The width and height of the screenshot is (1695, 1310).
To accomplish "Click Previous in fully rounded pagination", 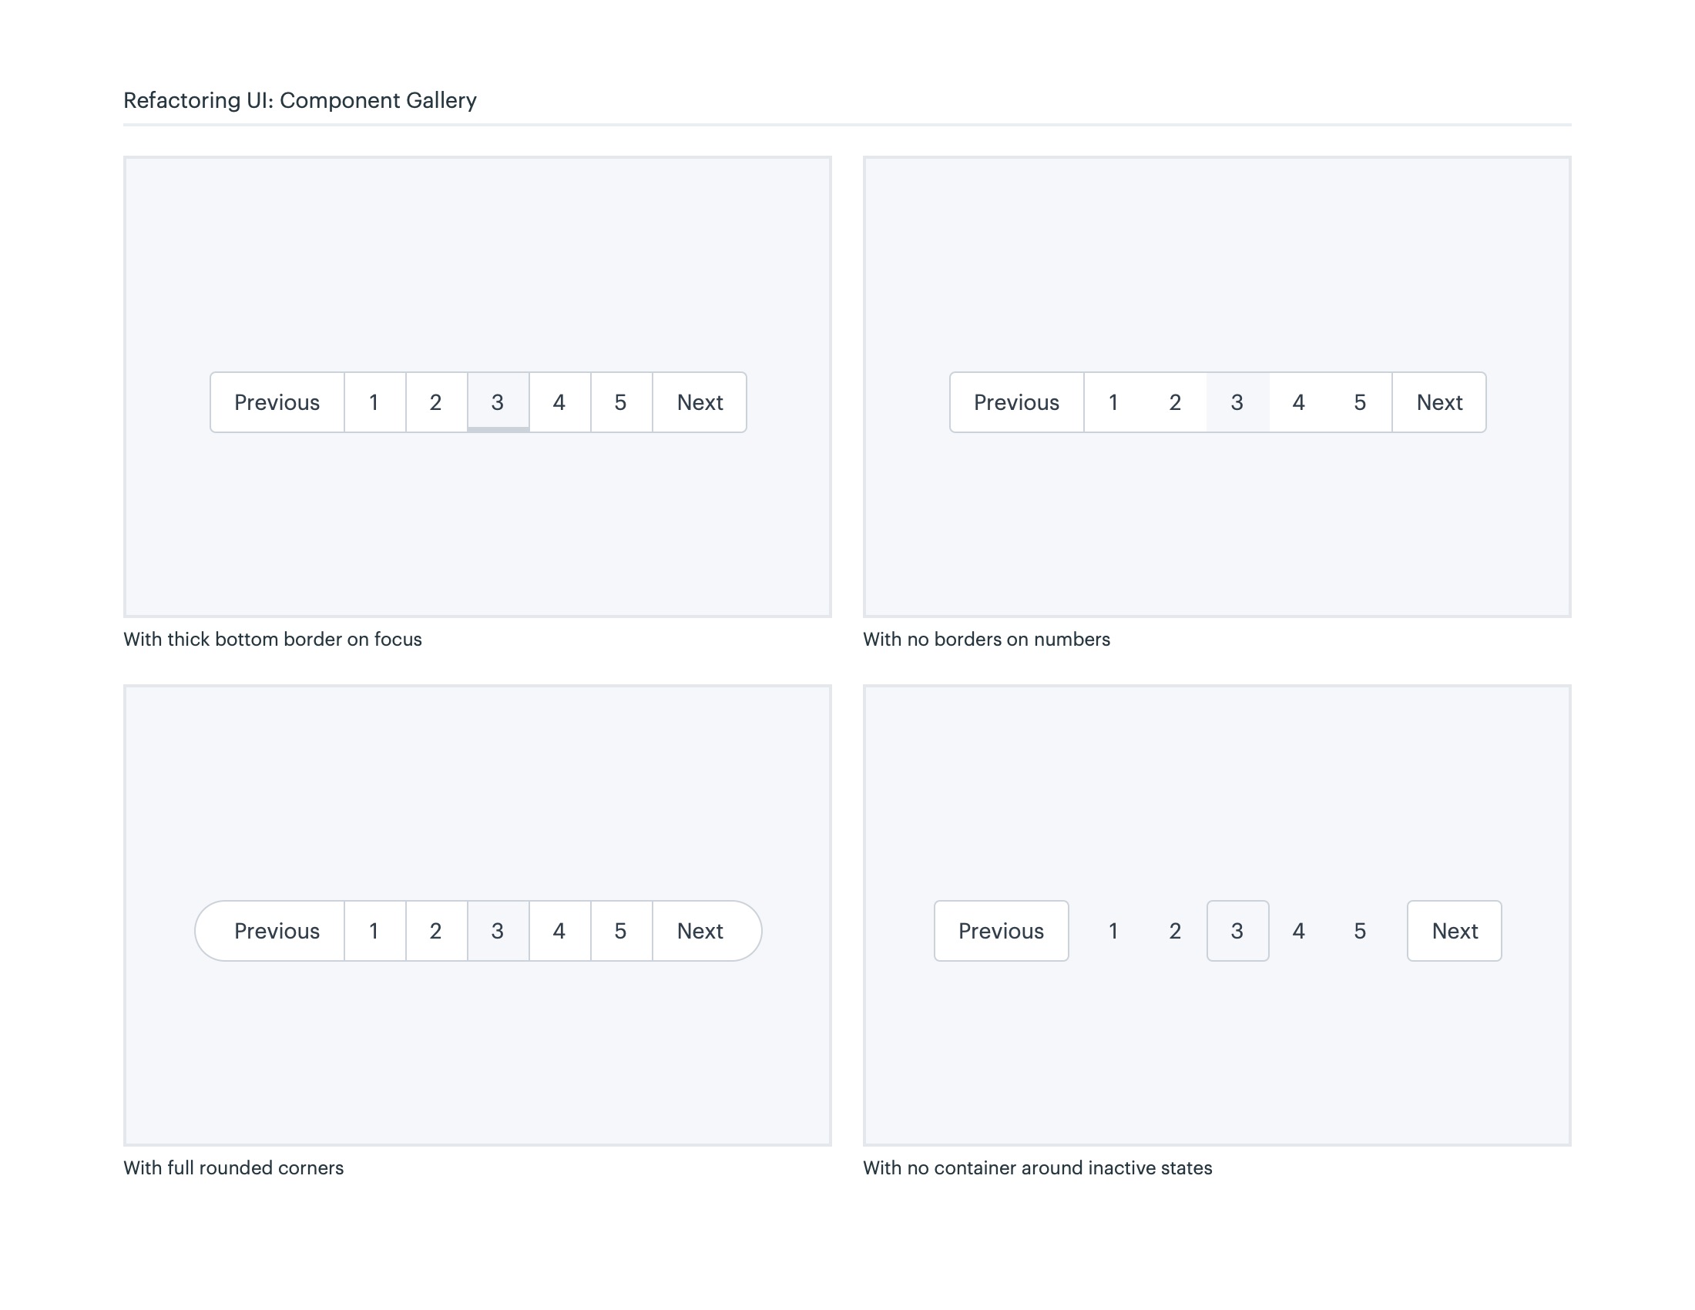I will click(x=276, y=931).
